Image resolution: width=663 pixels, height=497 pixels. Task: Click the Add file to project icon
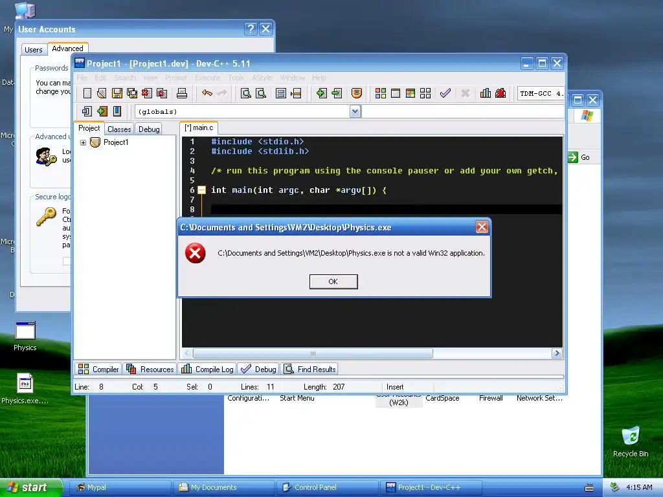(321, 93)
